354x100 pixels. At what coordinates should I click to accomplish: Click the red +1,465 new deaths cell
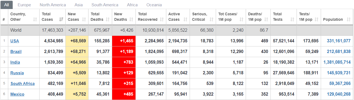click(x=124, y=41)
